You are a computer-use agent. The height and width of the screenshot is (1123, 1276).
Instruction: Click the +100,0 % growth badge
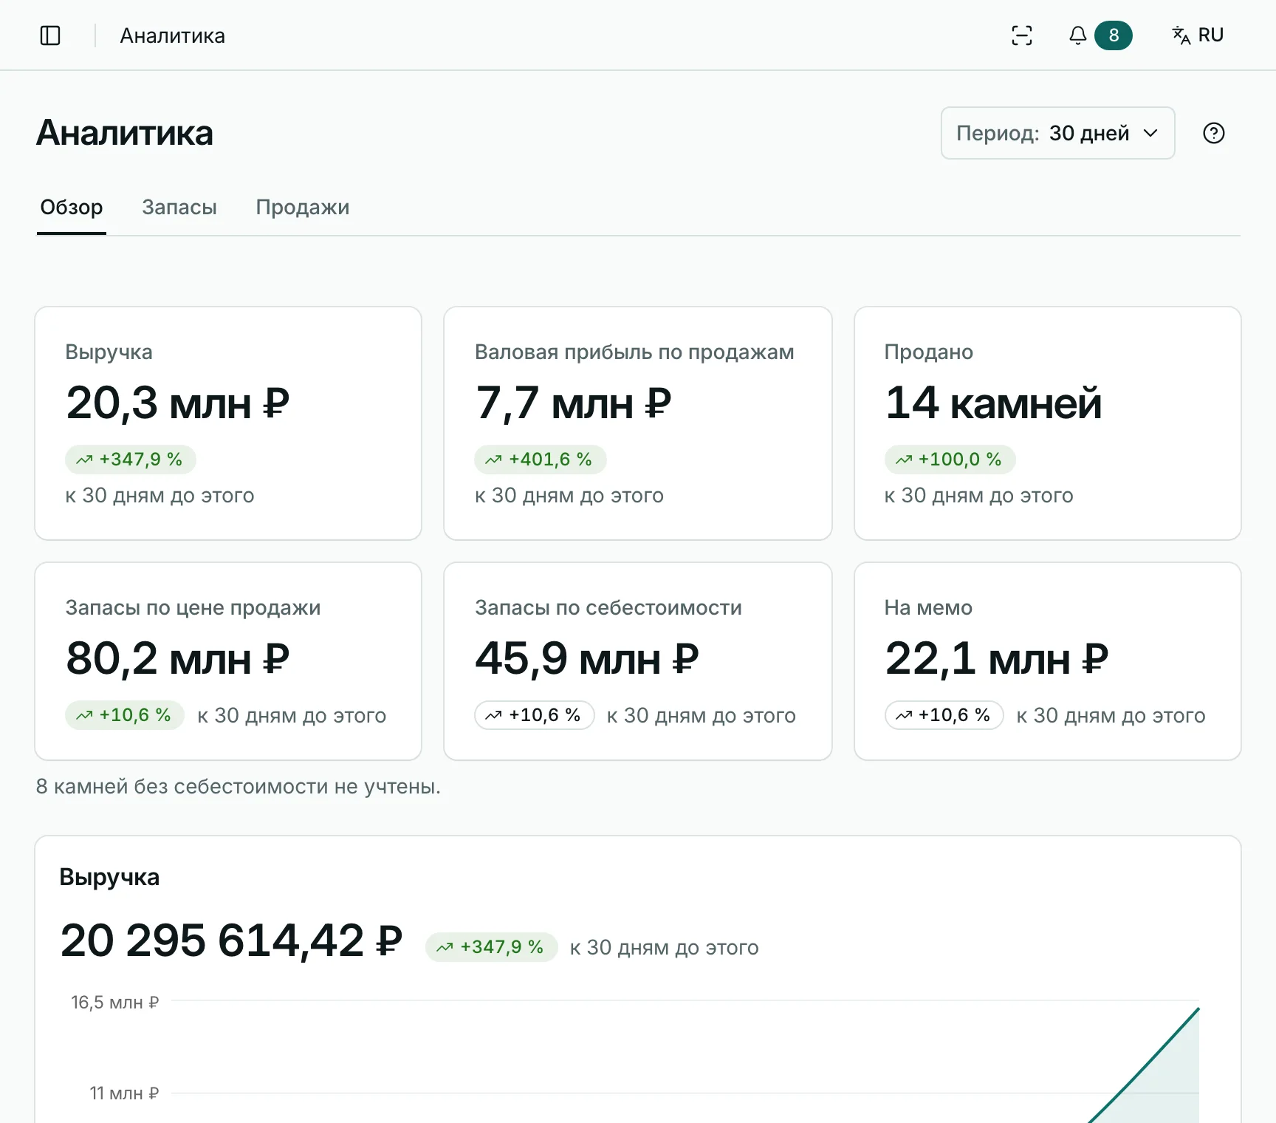(950, 460)
